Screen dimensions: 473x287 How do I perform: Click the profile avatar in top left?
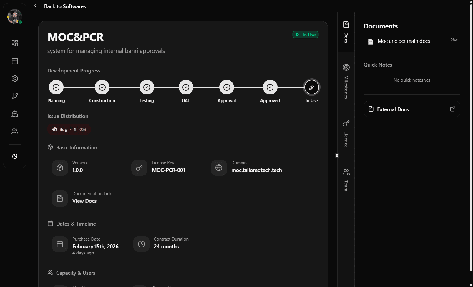click(14, 17)
